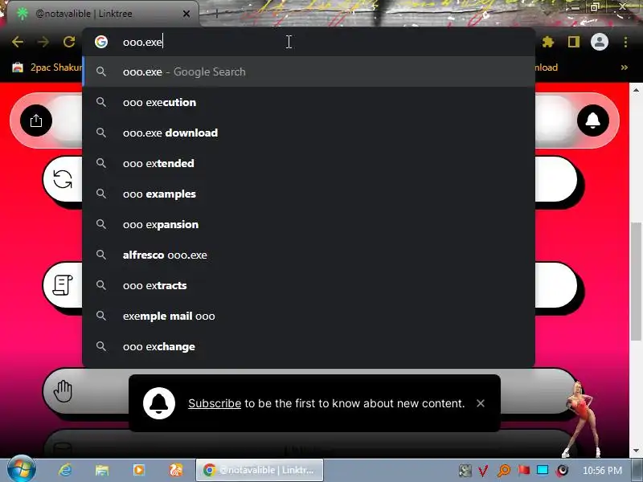Pick the 'ooo exchange' suggestion
The width and height of the screenshot is (643, 482).
[x=309, y=346]
